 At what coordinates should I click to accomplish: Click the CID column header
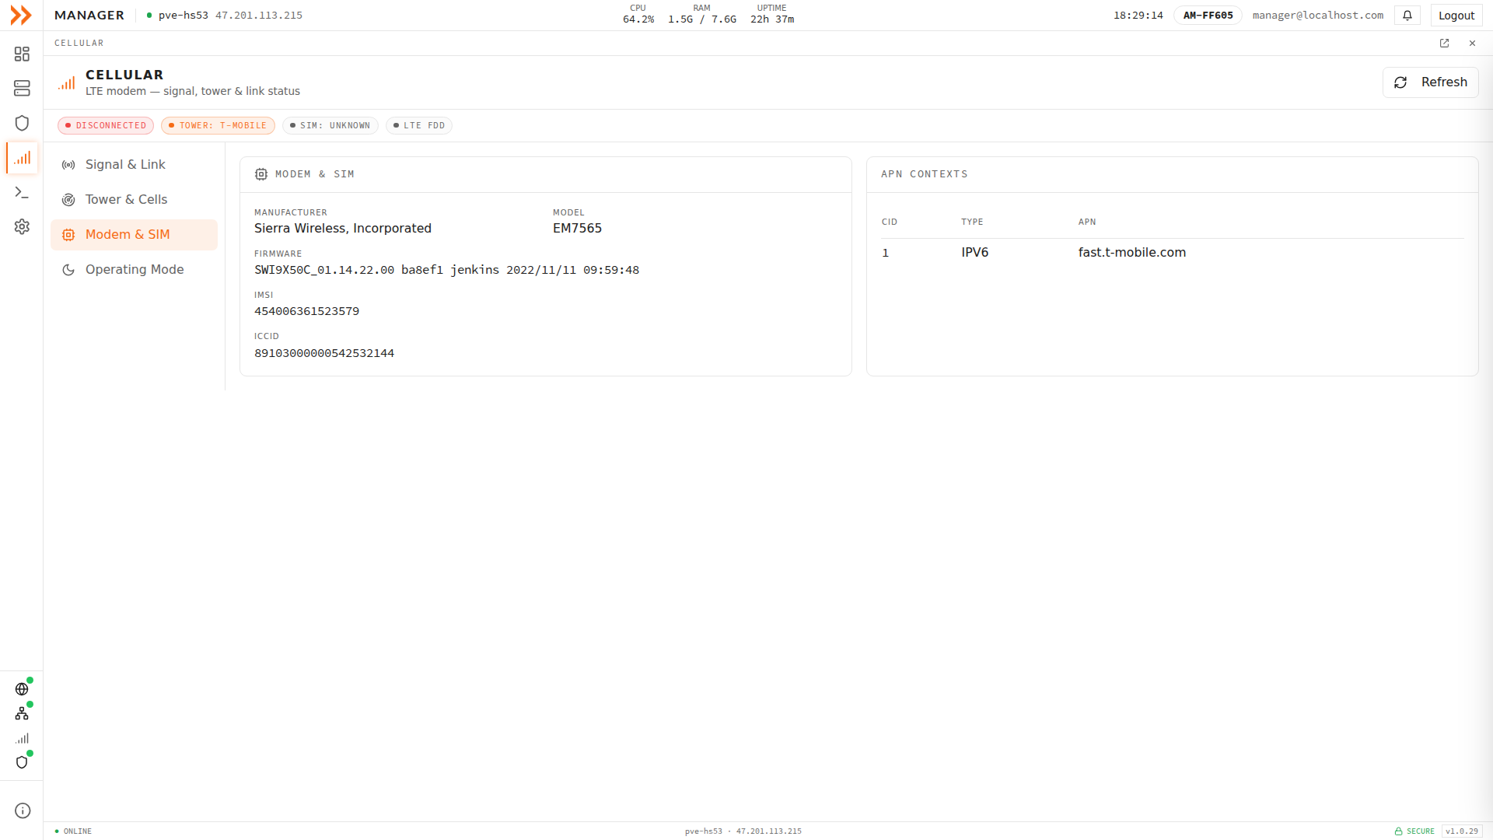pos(889,222)
